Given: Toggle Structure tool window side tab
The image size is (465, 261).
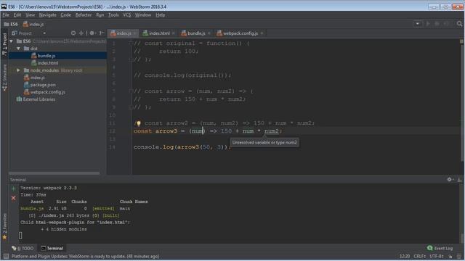Looking at the screenshot, I should click(x=4, y=78).
